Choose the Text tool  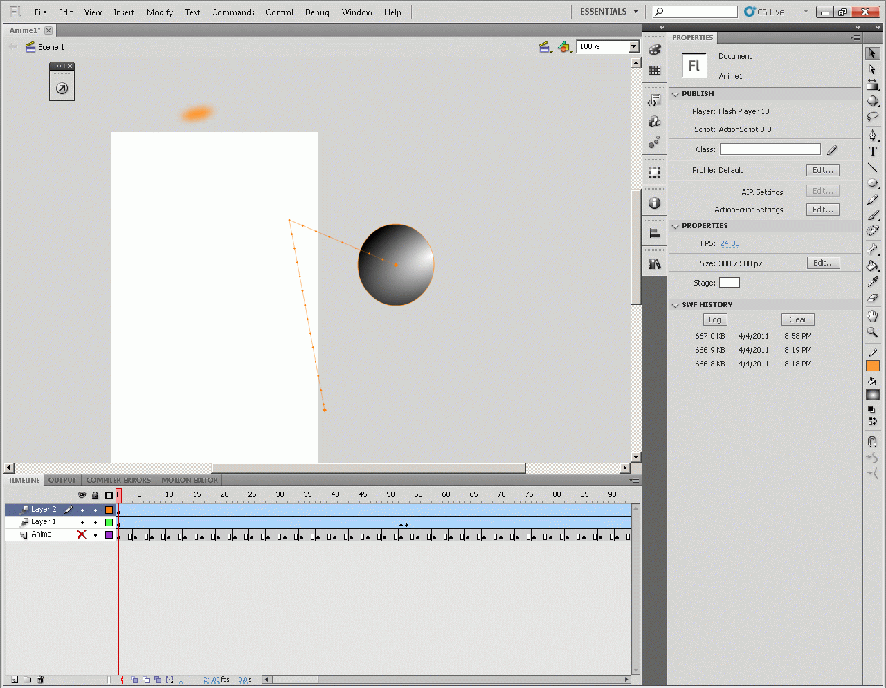tap(872, 151)
